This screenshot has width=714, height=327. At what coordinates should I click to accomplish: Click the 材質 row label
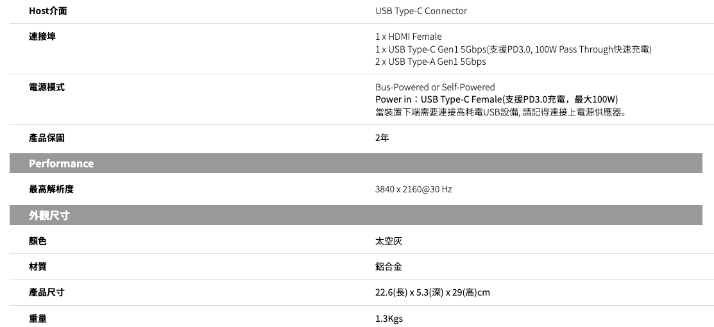pyautogui.click(x=38, y=267)
